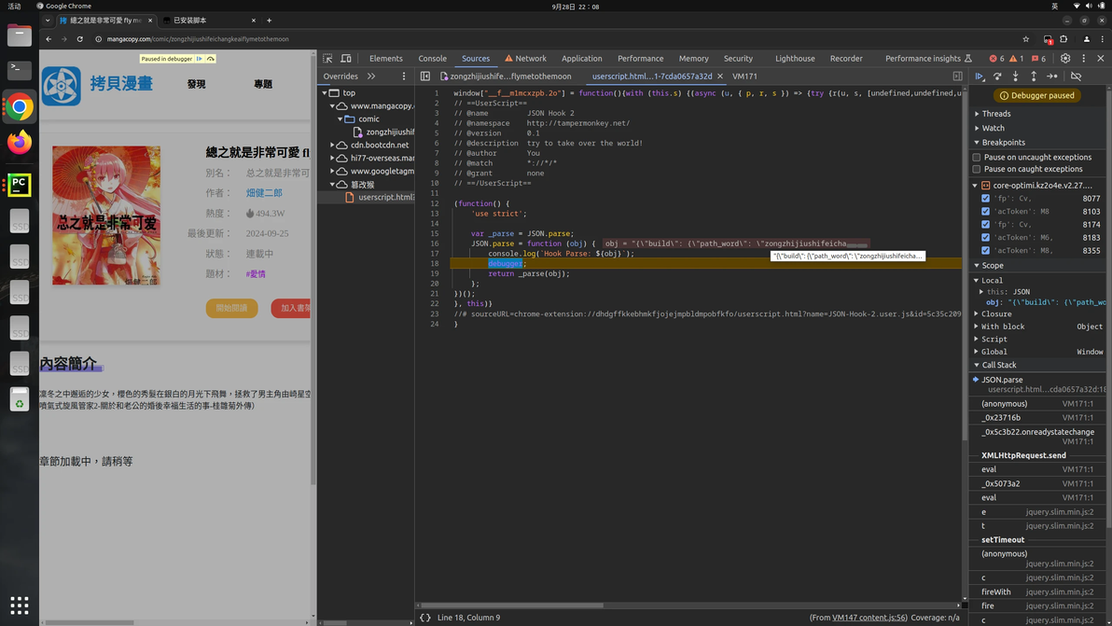This screenshot has width=1112, height=626.
Task: Deactivate breakpoints icon
Action: (x=1076, y=76)
